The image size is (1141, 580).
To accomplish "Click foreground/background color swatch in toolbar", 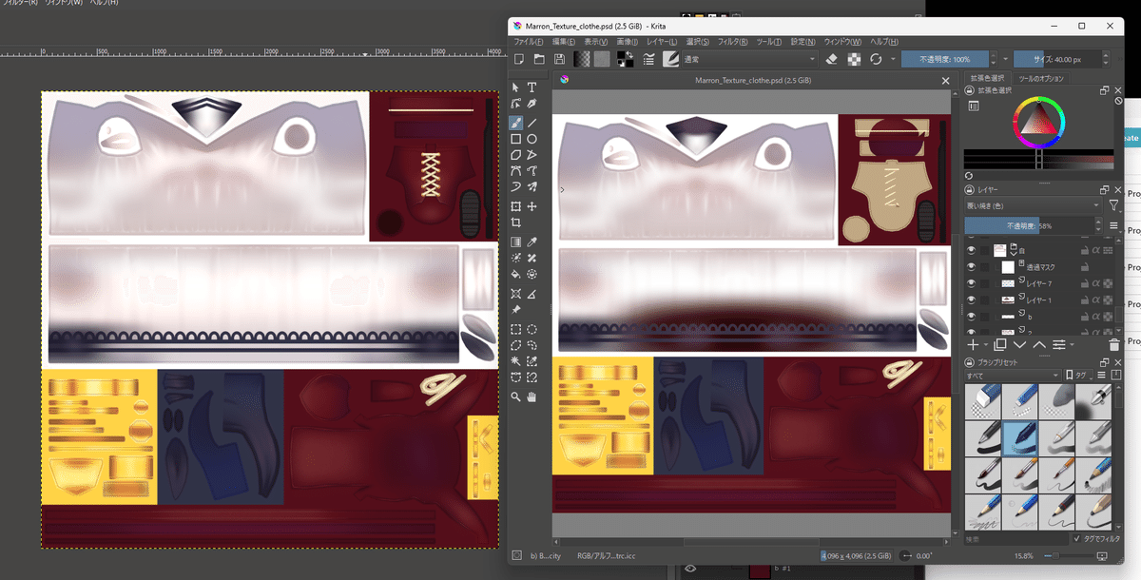I will click(626, 59).
